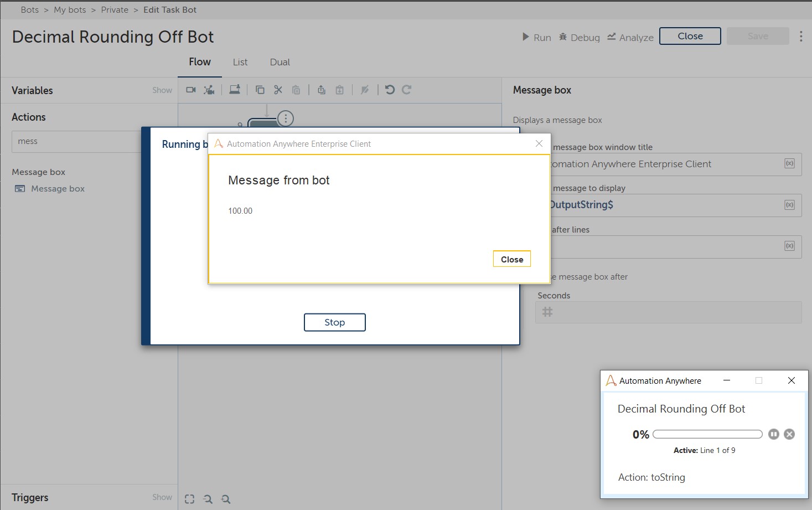Click the bot progress bar

(707, 434)
